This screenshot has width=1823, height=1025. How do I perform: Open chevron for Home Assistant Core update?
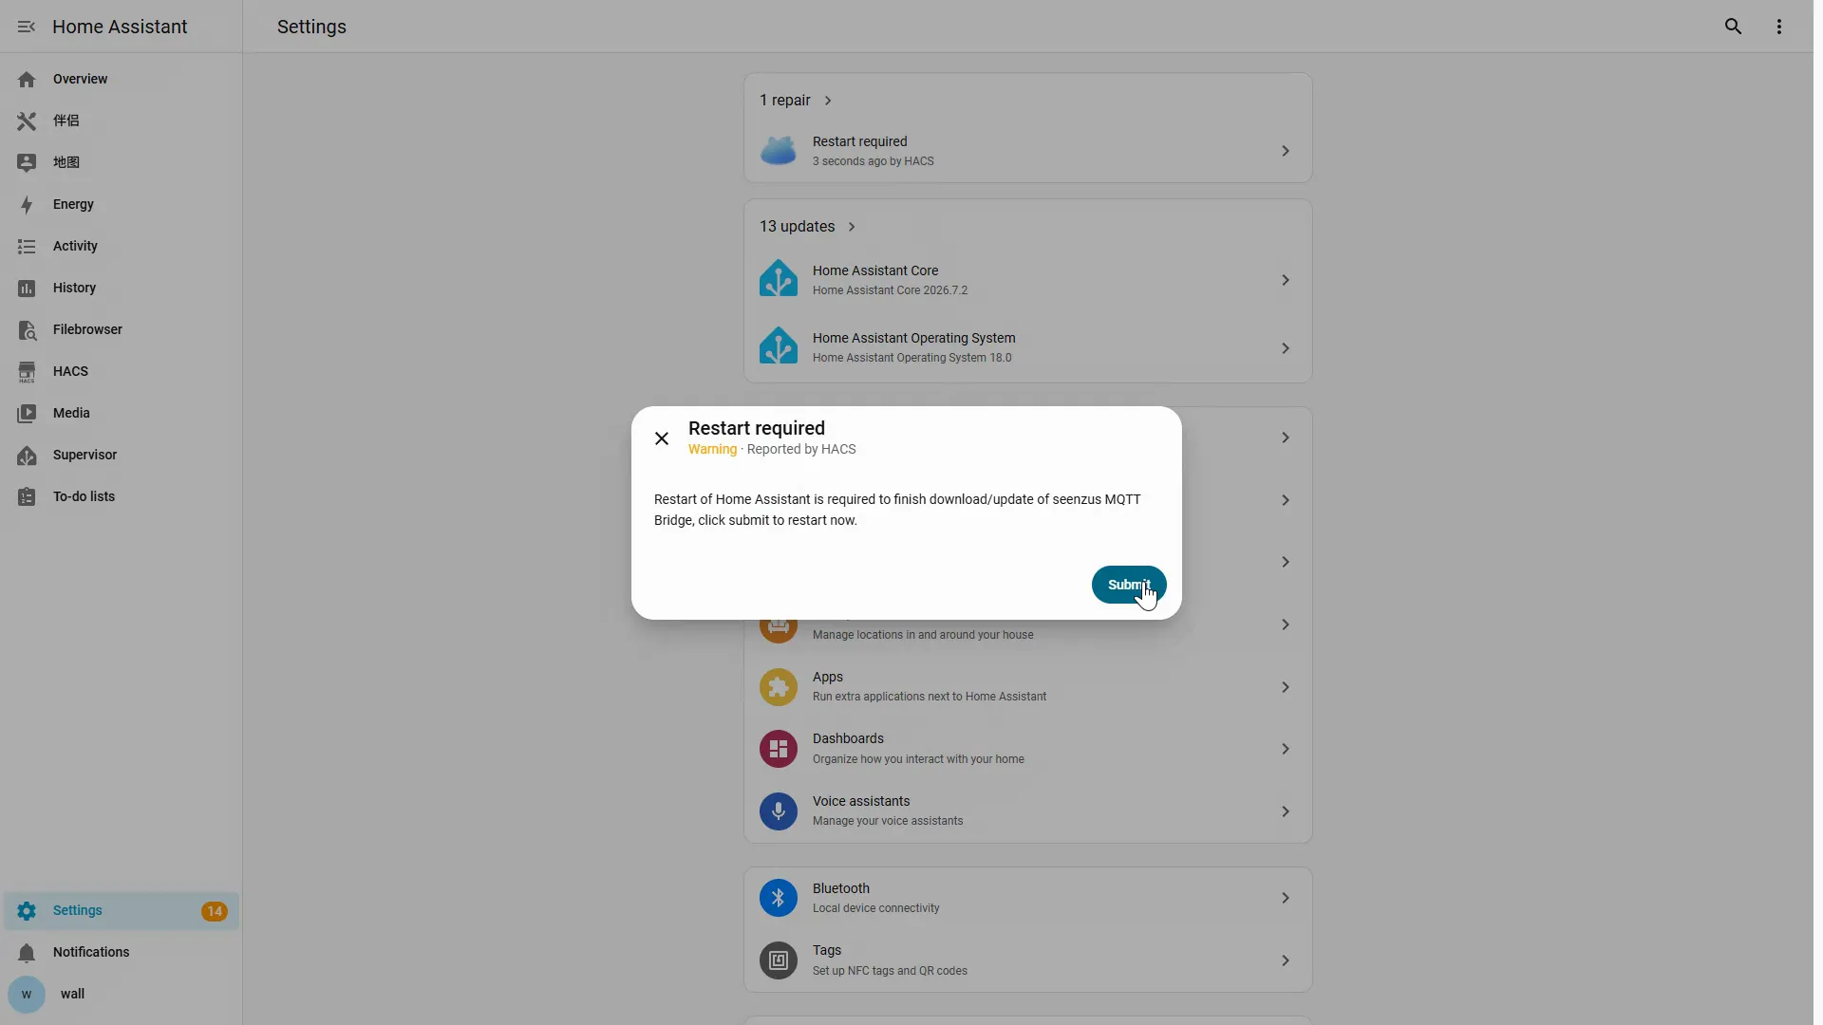coord(1285,280)
